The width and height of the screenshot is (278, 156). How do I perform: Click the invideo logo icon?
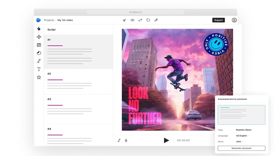coord(38,20)
